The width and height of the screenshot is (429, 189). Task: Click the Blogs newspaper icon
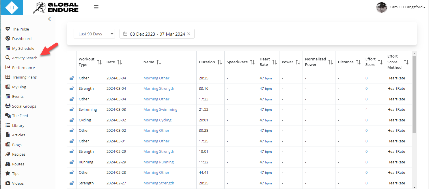click(8, 145)
